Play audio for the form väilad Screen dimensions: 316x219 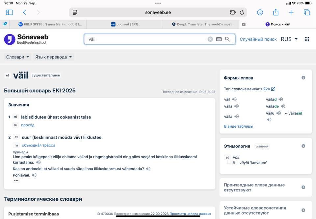tap(281, 99)
